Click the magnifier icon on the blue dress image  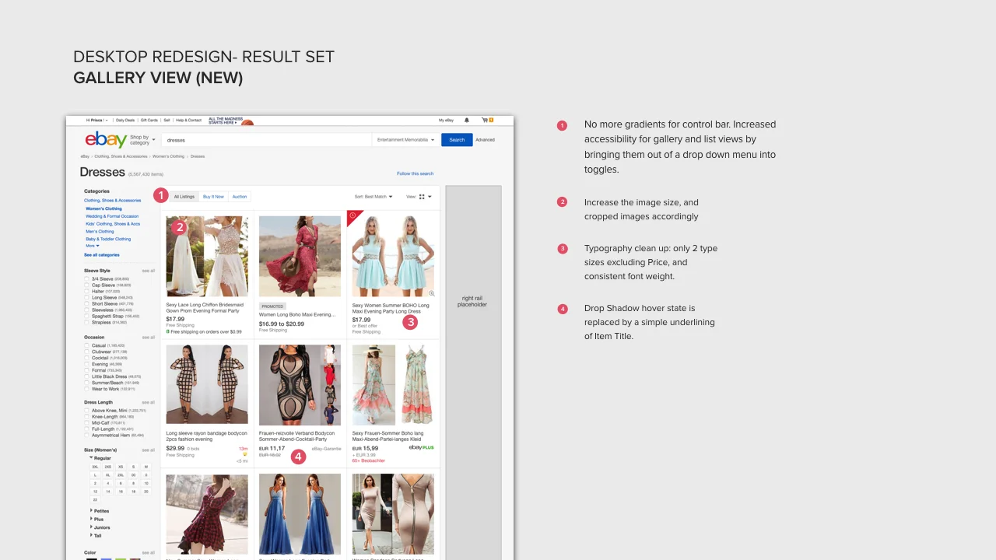432,294
